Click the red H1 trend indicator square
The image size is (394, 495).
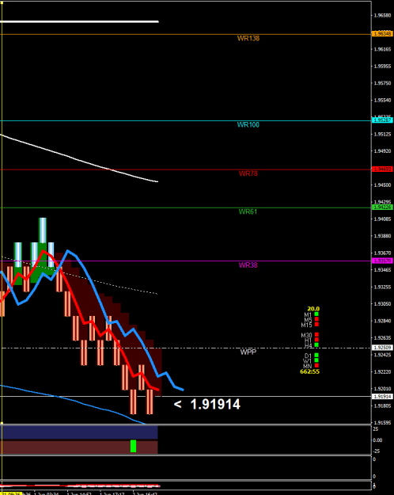[316, 340]
